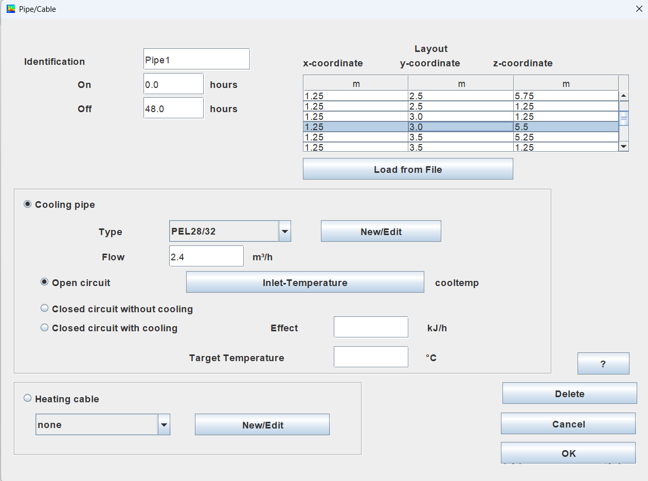Screen dimensions: 648x481
Task: Select the Open circuit option
Action: click(45, 282)
